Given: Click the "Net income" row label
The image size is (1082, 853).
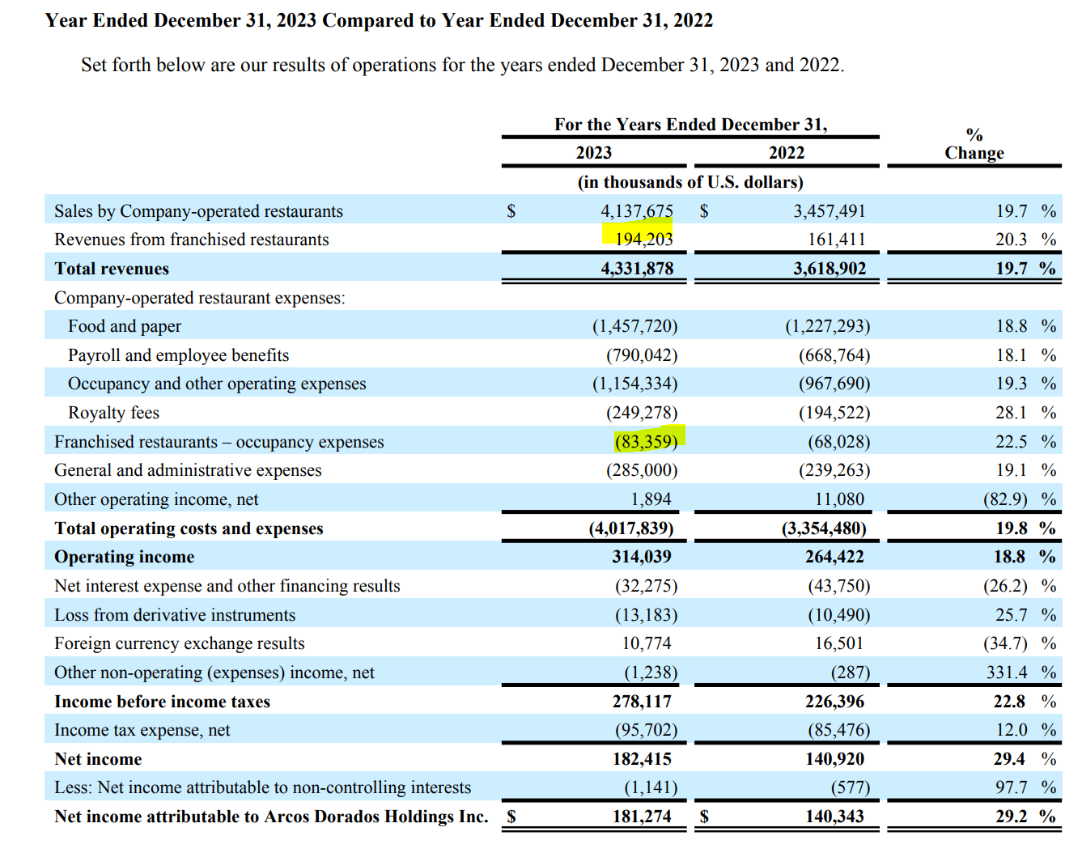Looking at the screenshot, I should (98, 759).
